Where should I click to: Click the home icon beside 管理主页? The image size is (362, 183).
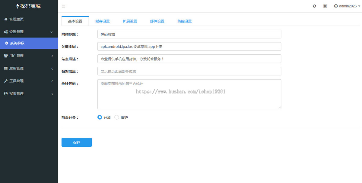pyautogui.click(x=6, y=19)
